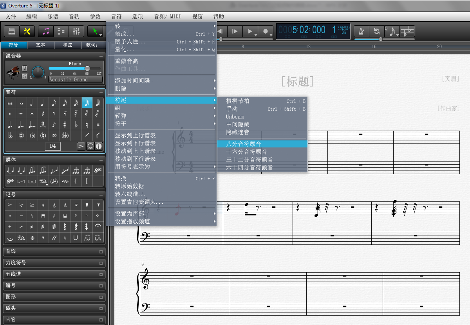Click the info icon in the 音符 panel
The height and width of the screenshot is (325, 470).
[99, 146]
